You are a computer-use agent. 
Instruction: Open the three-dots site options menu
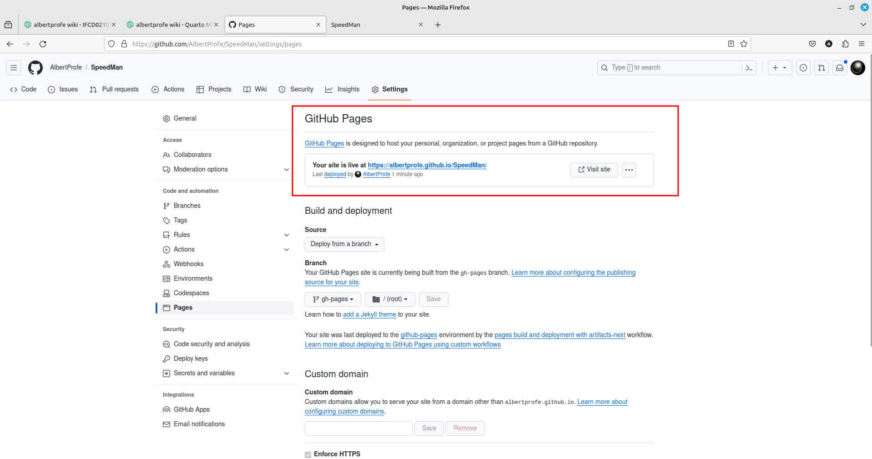629,170
